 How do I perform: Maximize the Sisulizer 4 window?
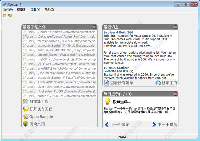coord(186,5)
